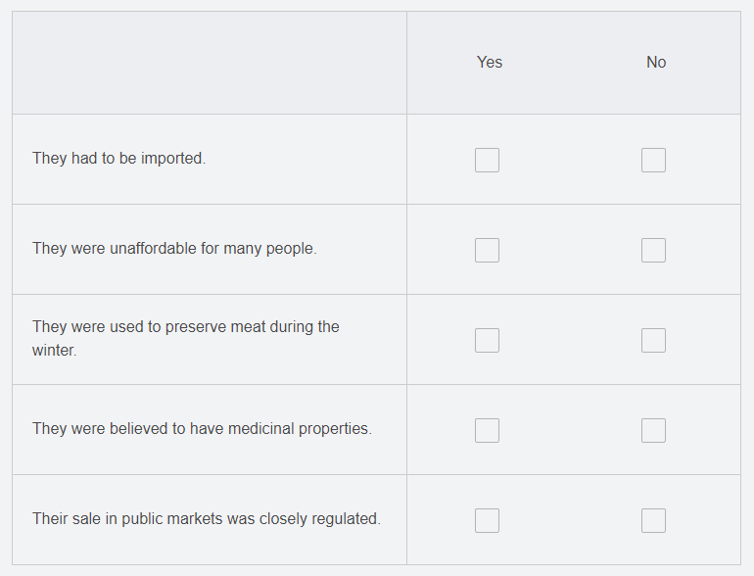Tick Yes for 'preserve meat during the winter'

tap(487, 340)
